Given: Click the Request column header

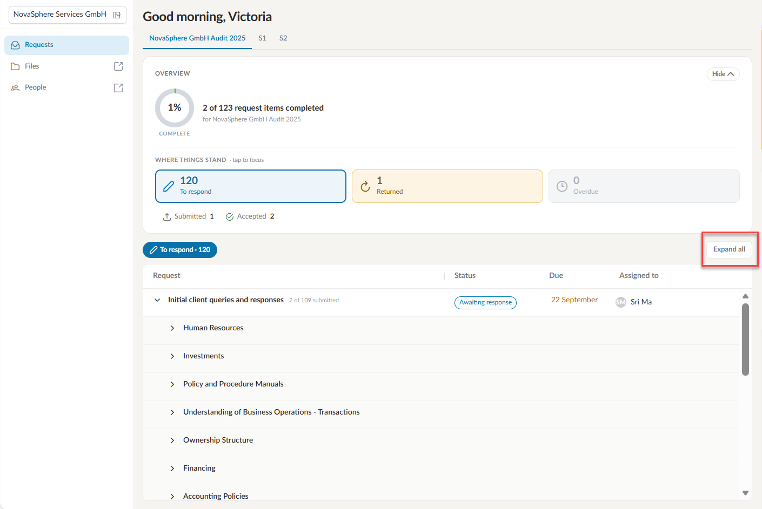Looking at the screenshot, I should (166, 276).
